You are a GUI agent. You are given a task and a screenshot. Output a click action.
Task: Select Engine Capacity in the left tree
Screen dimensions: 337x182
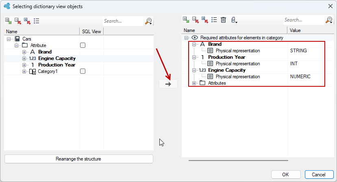[57, 58]
